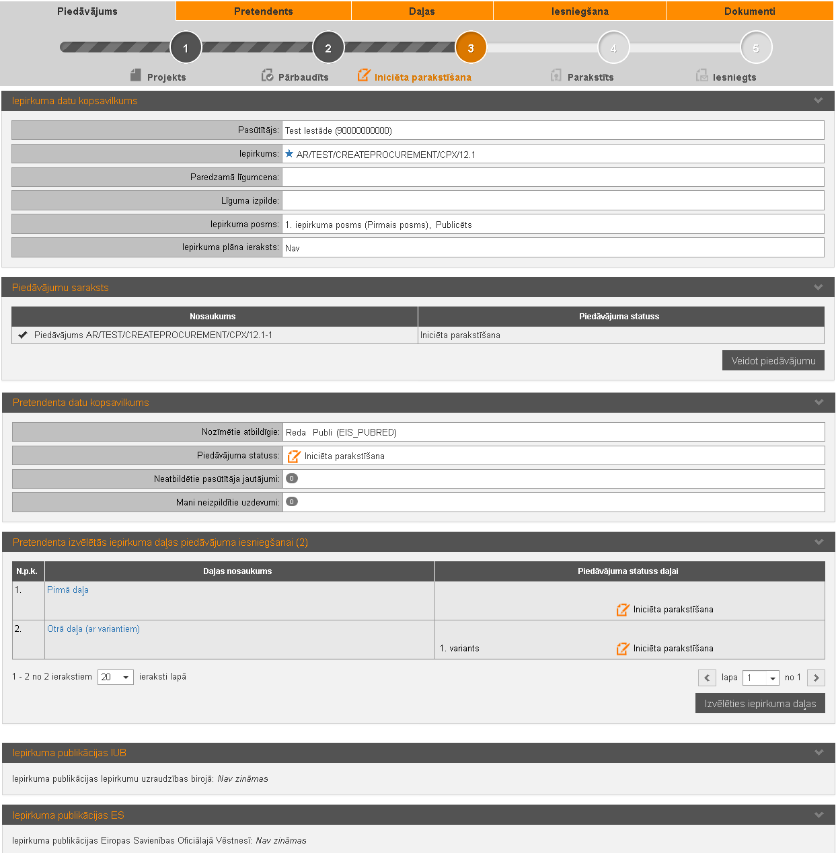
Task: Select the checkmarked Piedāvājums AR/TEST row
Action: (153, 335)
